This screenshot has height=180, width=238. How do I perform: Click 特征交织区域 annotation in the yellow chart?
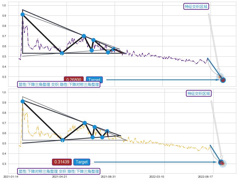199,93
